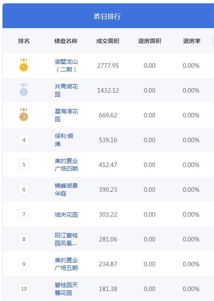214x301 pixels.
Task: Select the rank 10 number badge
Action: [24, 289]
